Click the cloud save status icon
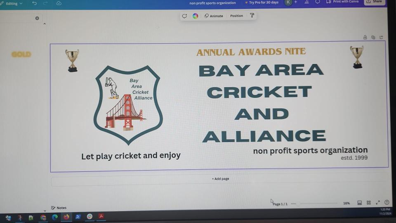 click(59, 3)
